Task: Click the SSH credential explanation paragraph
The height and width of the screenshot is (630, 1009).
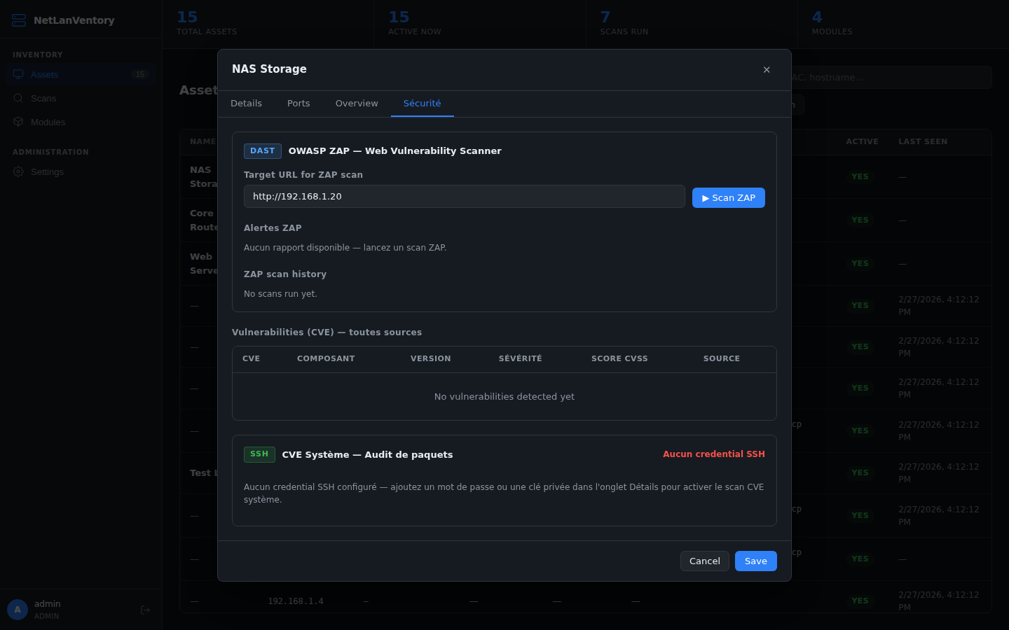Action: click(504, 493)
